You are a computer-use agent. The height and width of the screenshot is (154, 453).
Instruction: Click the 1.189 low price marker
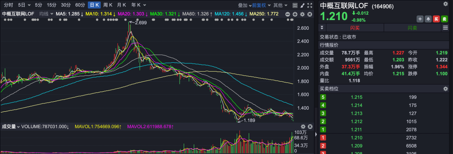249,120
